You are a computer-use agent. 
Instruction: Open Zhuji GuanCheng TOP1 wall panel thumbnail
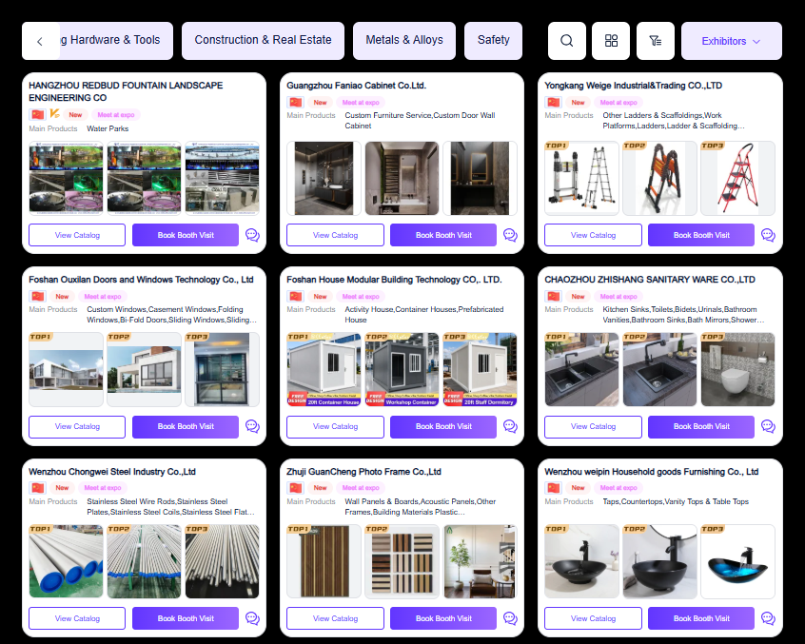(x=324, y=561)
